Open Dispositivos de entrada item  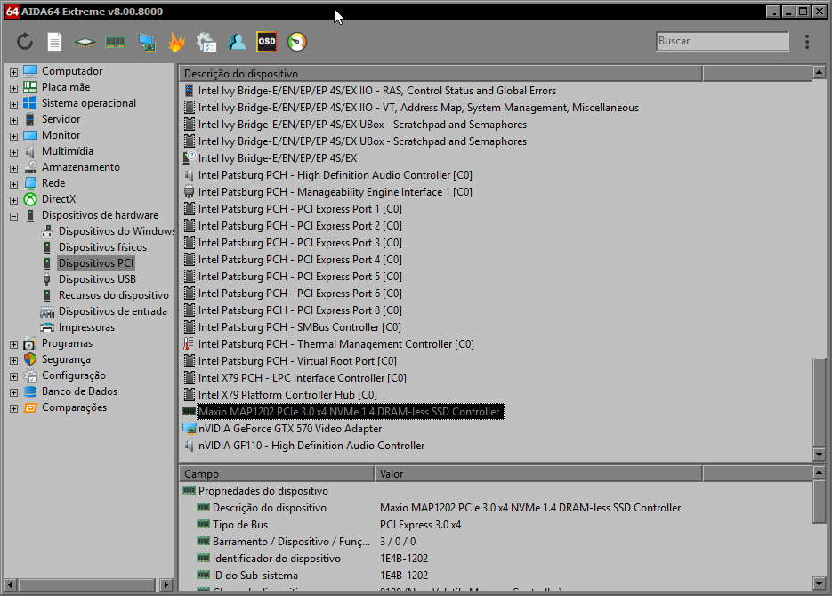(x=112, y=311)
